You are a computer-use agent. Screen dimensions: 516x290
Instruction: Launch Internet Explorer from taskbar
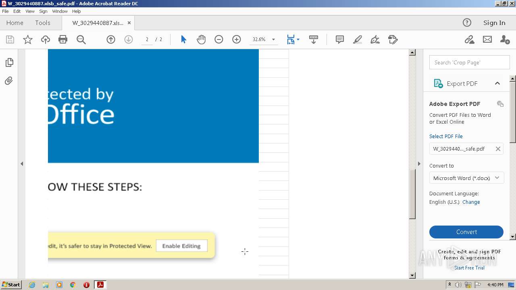32,285
